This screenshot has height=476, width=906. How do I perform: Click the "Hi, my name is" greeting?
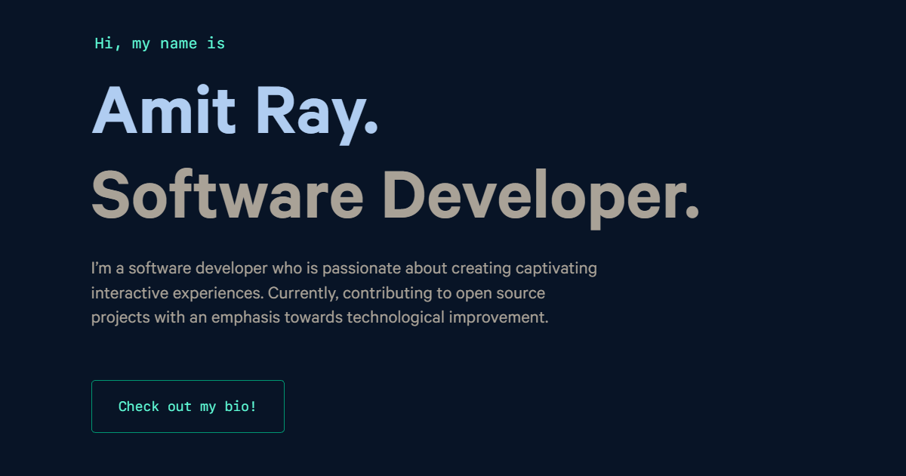click(159, 44)
